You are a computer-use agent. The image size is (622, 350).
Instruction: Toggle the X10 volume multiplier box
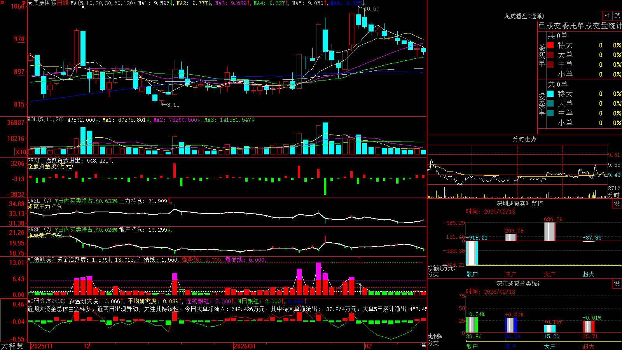21,152
